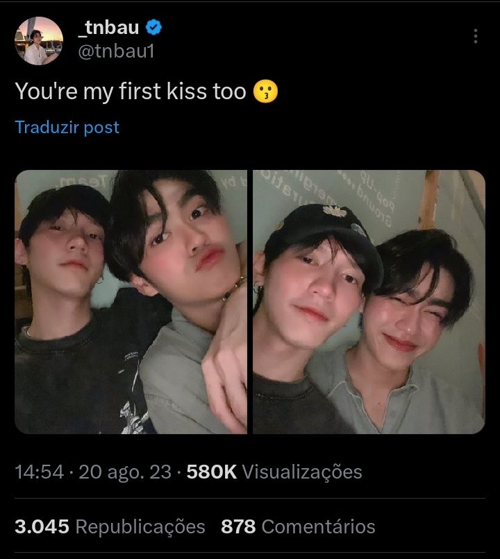Select the _tnbau display name

pos(108,28)
